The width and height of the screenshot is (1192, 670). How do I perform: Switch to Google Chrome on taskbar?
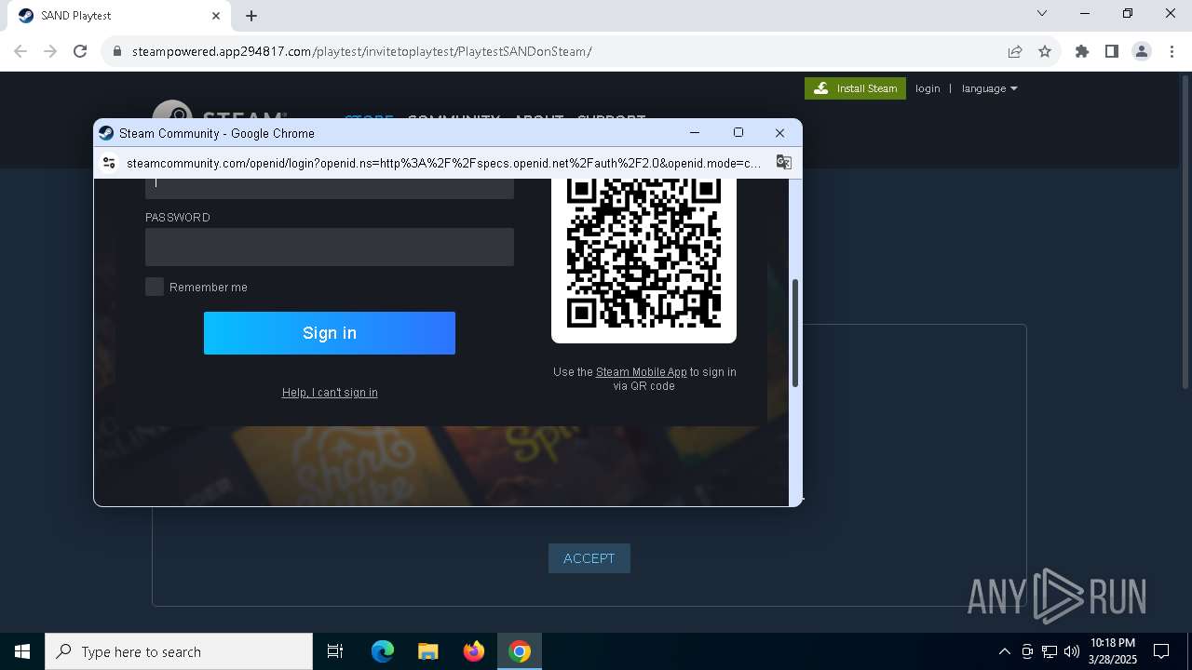pos(520,651)
